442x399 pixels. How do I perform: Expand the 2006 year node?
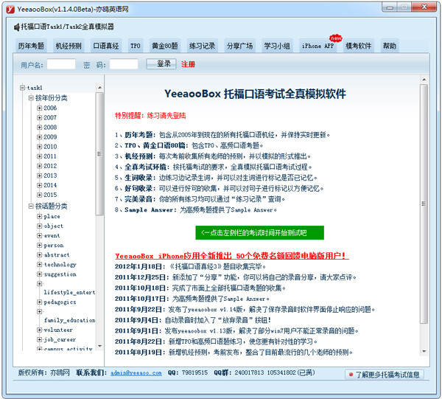coord(39,108)
